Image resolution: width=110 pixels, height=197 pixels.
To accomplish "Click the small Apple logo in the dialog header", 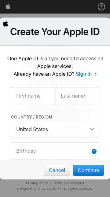I will (5, 24).
